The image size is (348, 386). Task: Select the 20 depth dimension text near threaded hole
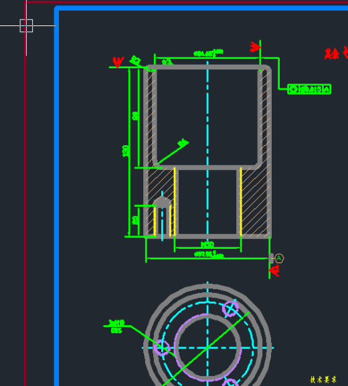tap(135, 220)
